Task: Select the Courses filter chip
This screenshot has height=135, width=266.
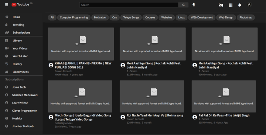Action: [150, 17]
